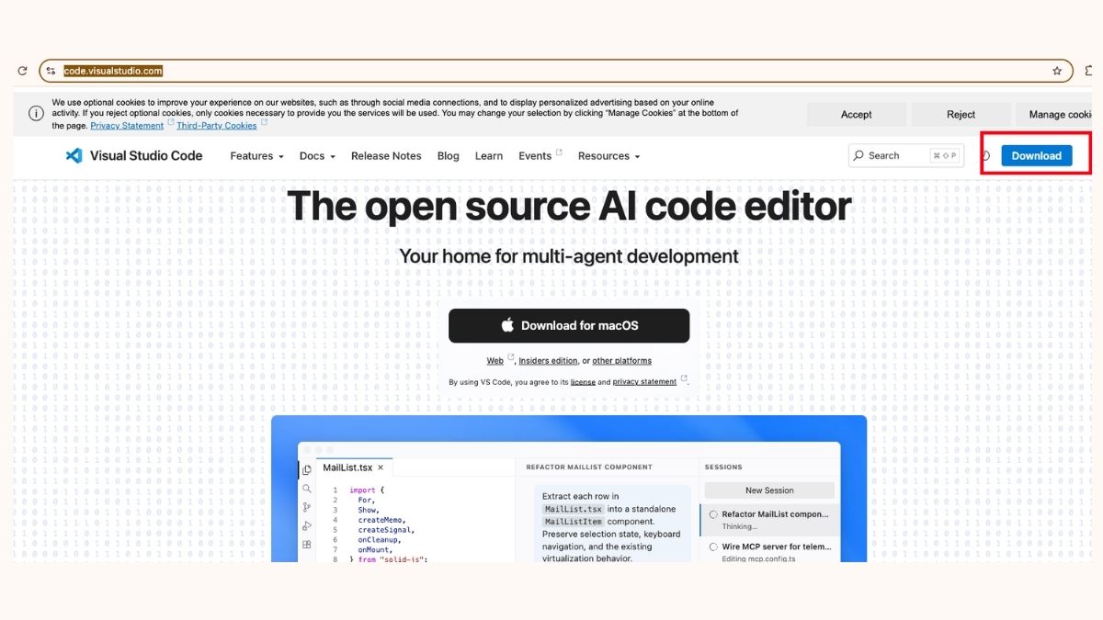Viewport: 1103px width, 620px height.
Task: Click Download for macOS button
Action: [x=569, y=325]
